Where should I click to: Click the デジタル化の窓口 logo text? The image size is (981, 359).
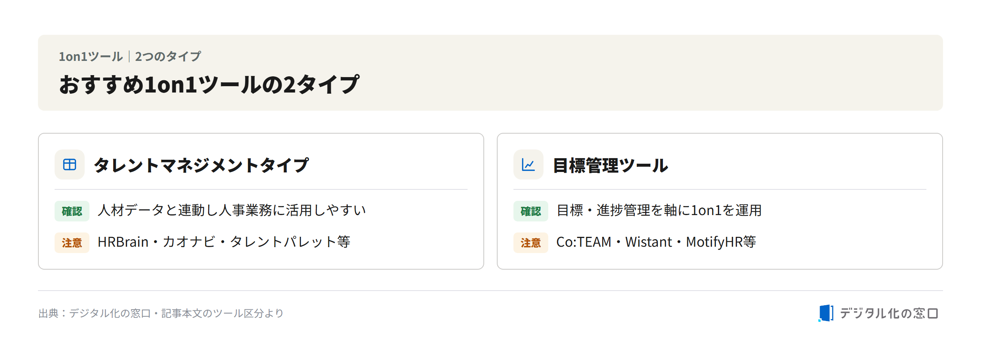[x=889, y=314]
